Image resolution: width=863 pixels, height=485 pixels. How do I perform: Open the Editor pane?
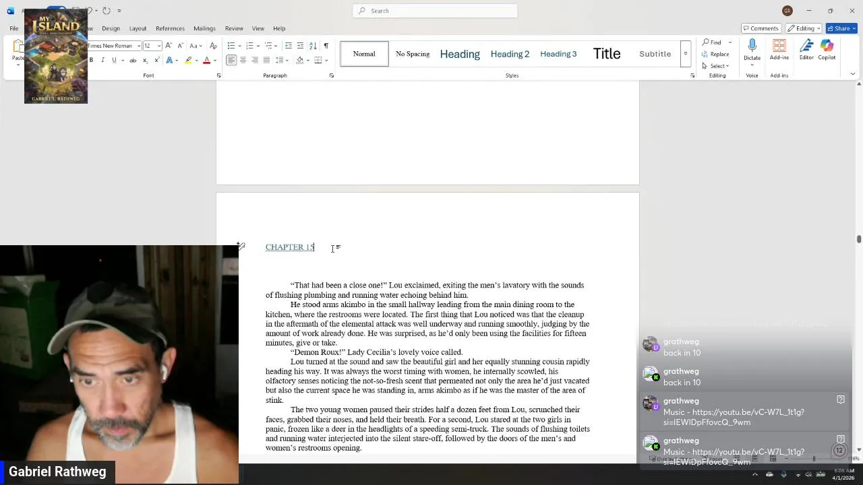tap(806, 49)
